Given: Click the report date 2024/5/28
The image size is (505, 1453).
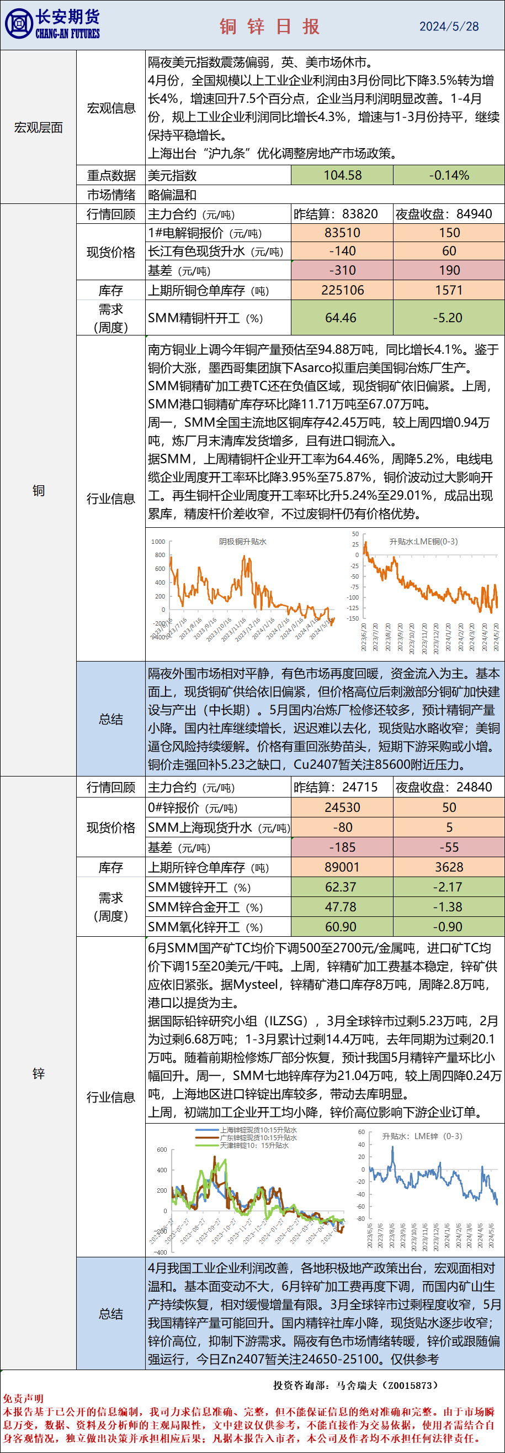Looking at the screenshot, I should click(449, 27).
